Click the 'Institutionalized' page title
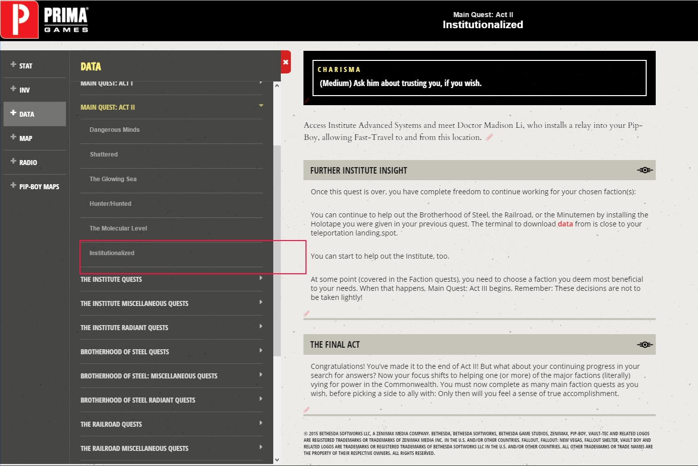The height and width of the screenshot is (466, 698). [483, 25]
